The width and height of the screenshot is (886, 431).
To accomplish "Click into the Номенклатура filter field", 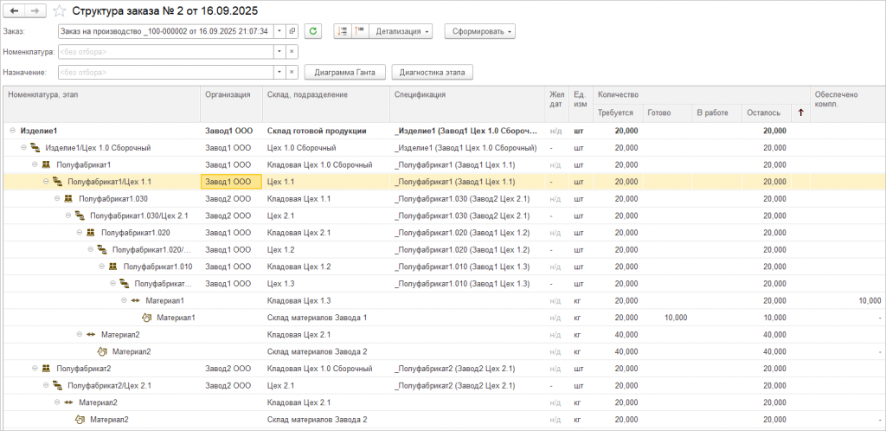I will 165,52.
